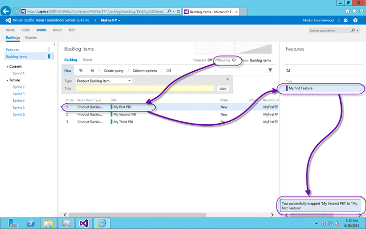Open Sprint 2 iteration
The image size is (366, 229).
tap(19, 87)
